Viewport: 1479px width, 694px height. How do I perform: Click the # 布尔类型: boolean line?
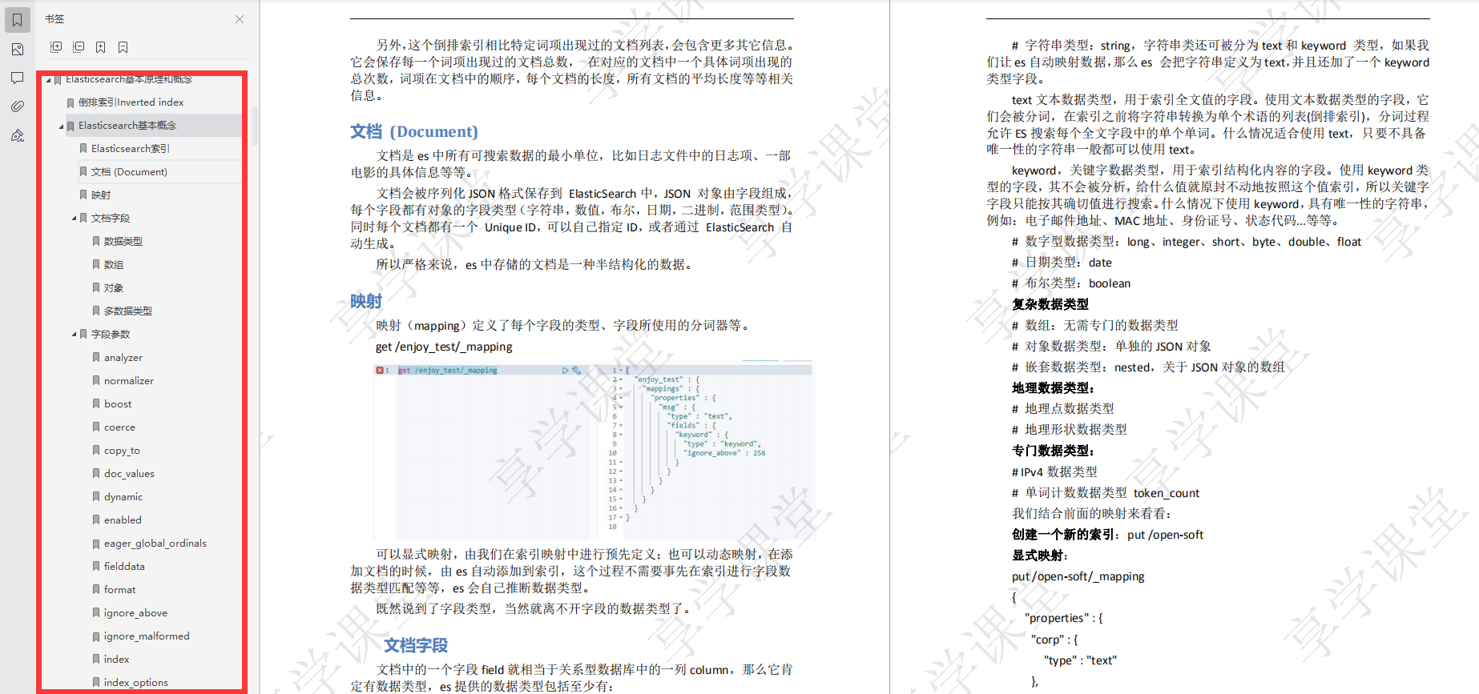[1071, 283]
